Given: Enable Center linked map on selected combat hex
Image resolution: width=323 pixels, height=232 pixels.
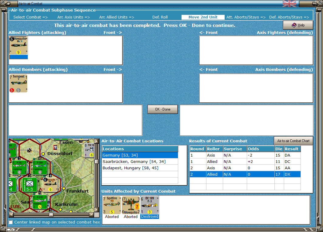Looking at the screenshot, I should [x=11, y=222].
